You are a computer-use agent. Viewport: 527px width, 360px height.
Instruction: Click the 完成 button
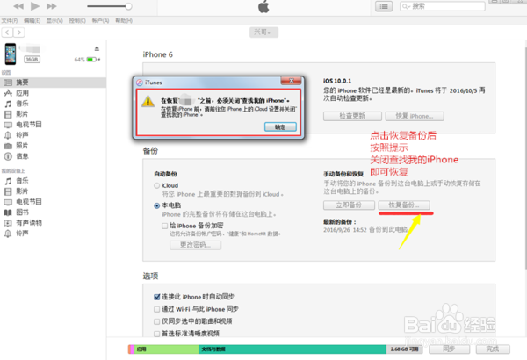[493, 349]
